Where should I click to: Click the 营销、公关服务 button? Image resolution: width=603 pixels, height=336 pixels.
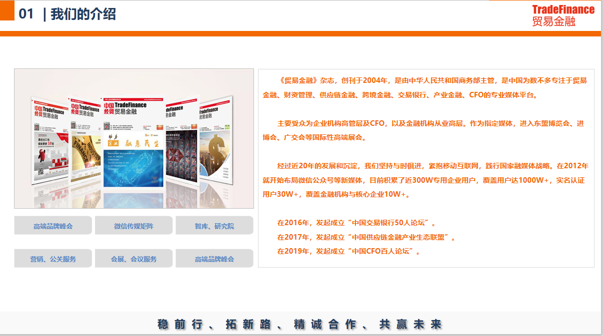coord(53,259)
